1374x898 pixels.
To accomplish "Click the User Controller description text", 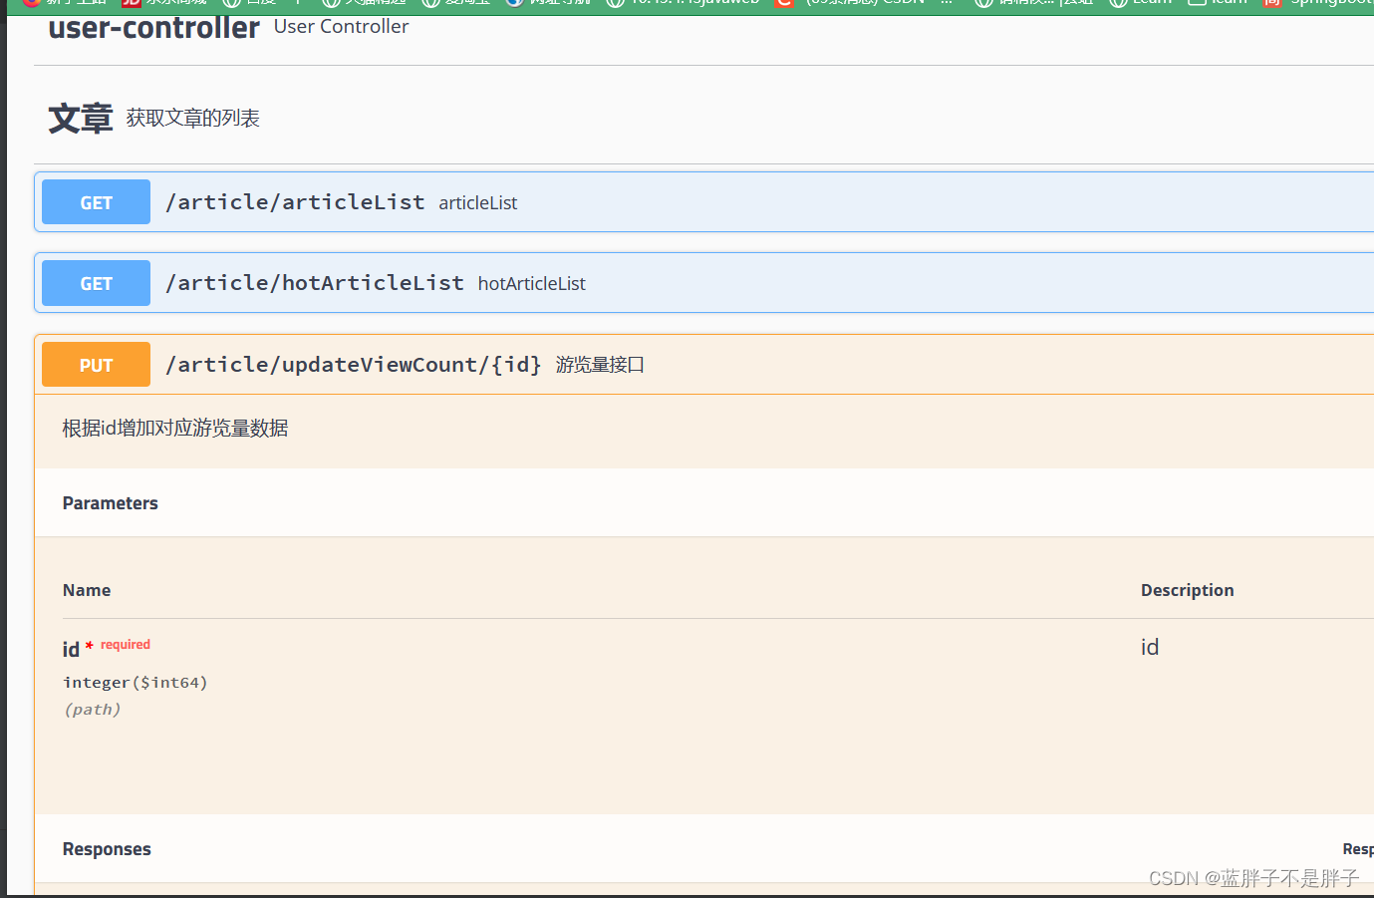I will (x=341, y=27).
